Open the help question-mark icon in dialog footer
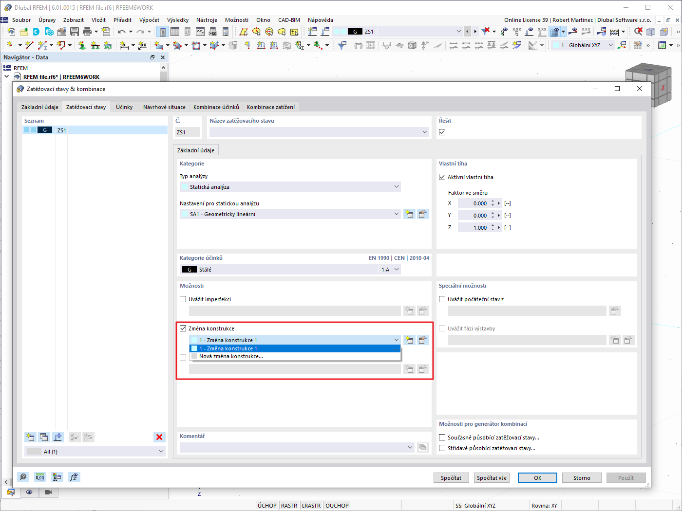This screenshot has width=682, height=511. [x=23, y=477]
